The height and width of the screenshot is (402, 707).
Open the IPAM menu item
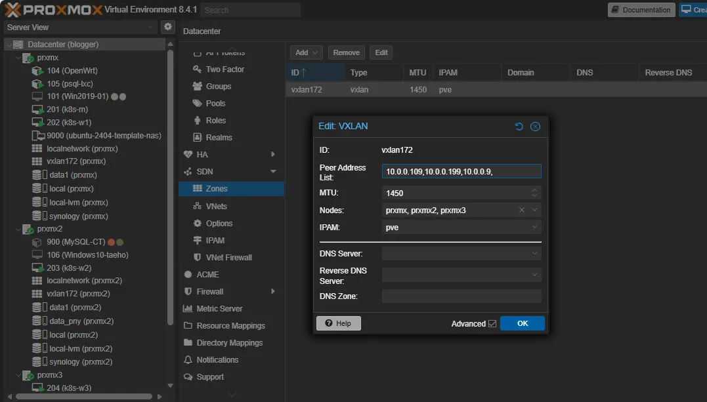(x=231, y=240)
